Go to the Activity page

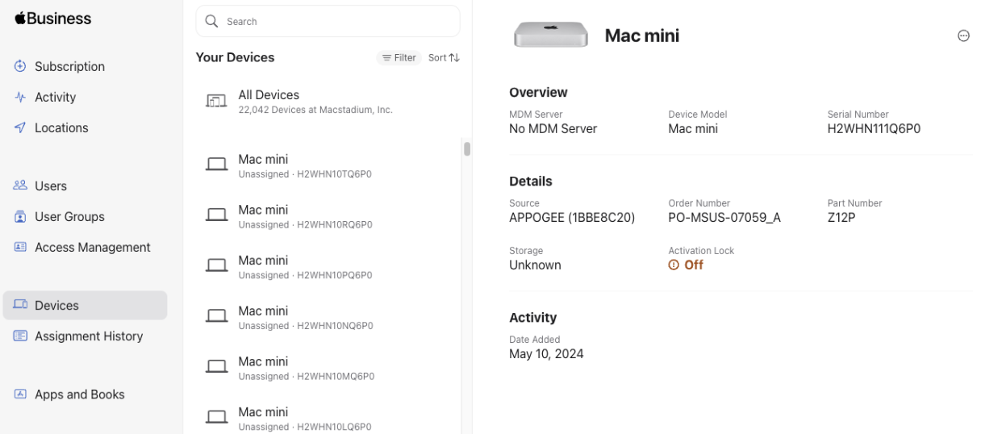coord(85,97)
